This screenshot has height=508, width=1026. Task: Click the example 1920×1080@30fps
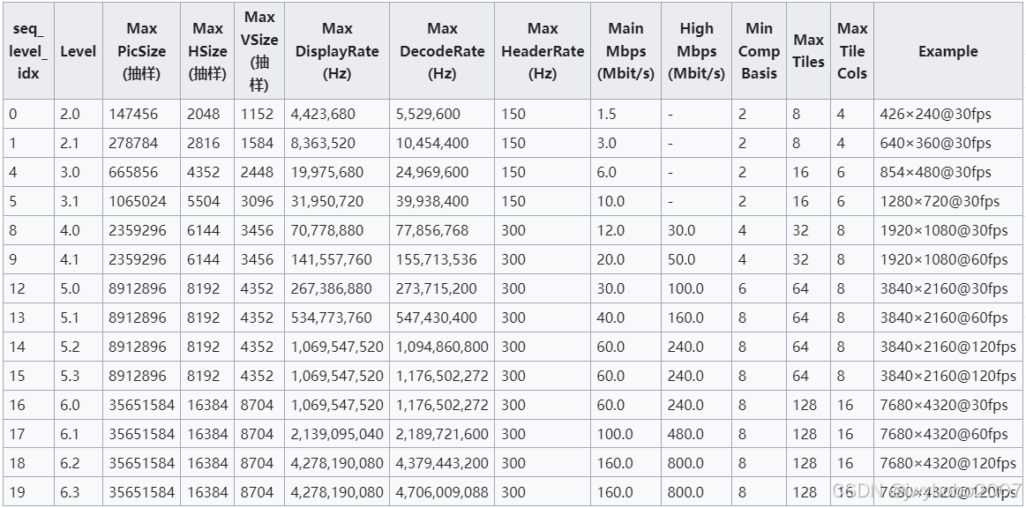pos(944,231)
